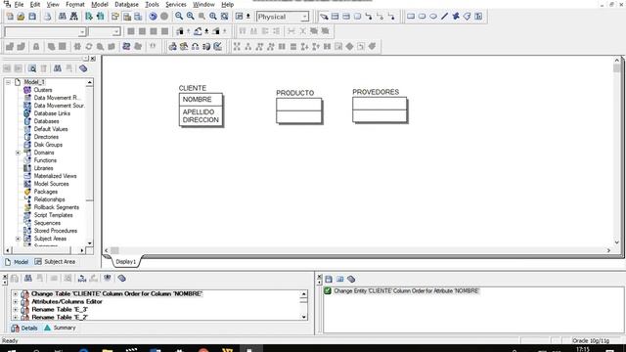This screenshot has width=626, height=352.
Task: Open the File menu
Action: pyautogui.click(x=19, y=4)
